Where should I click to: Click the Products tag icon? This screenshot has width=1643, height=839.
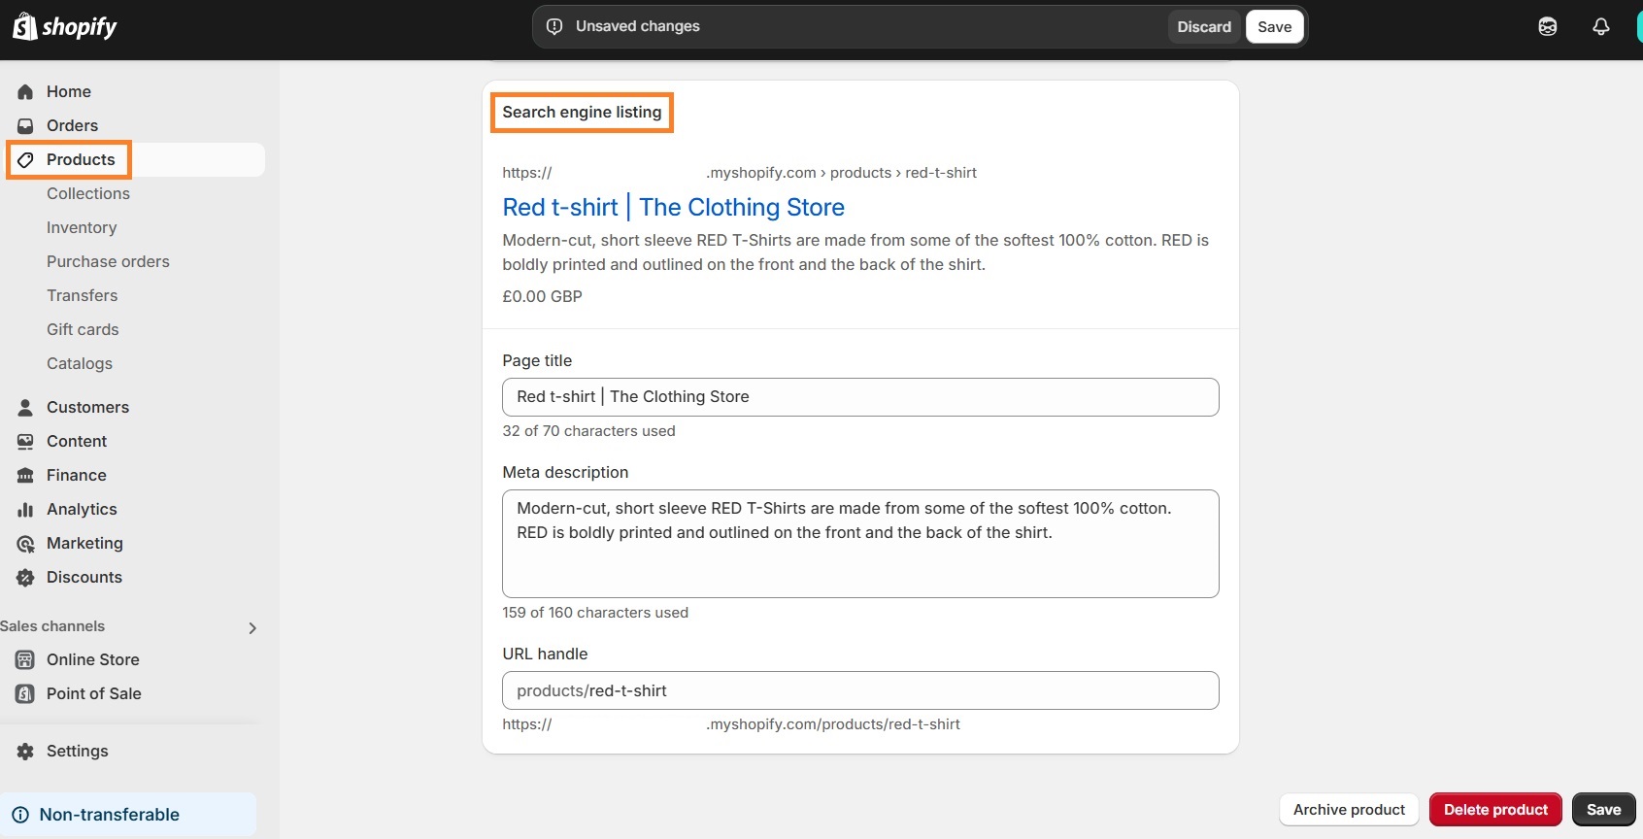25,159
